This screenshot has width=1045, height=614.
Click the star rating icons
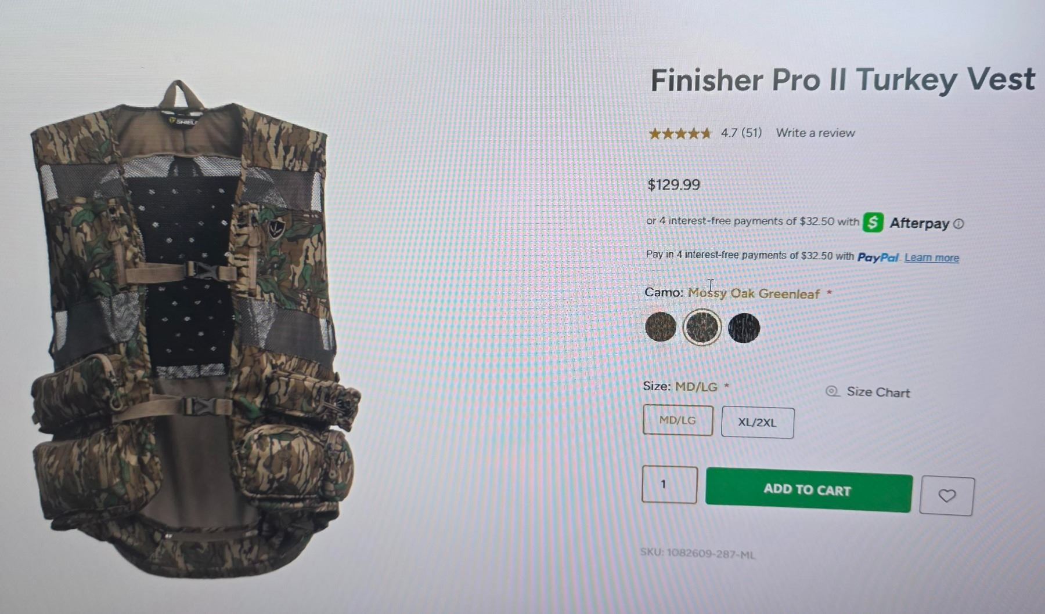coord(680,134)
